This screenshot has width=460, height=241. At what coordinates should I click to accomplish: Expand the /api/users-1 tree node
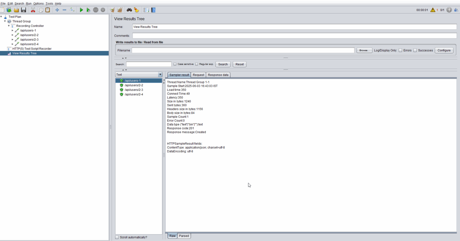click(x=13, y=30)
